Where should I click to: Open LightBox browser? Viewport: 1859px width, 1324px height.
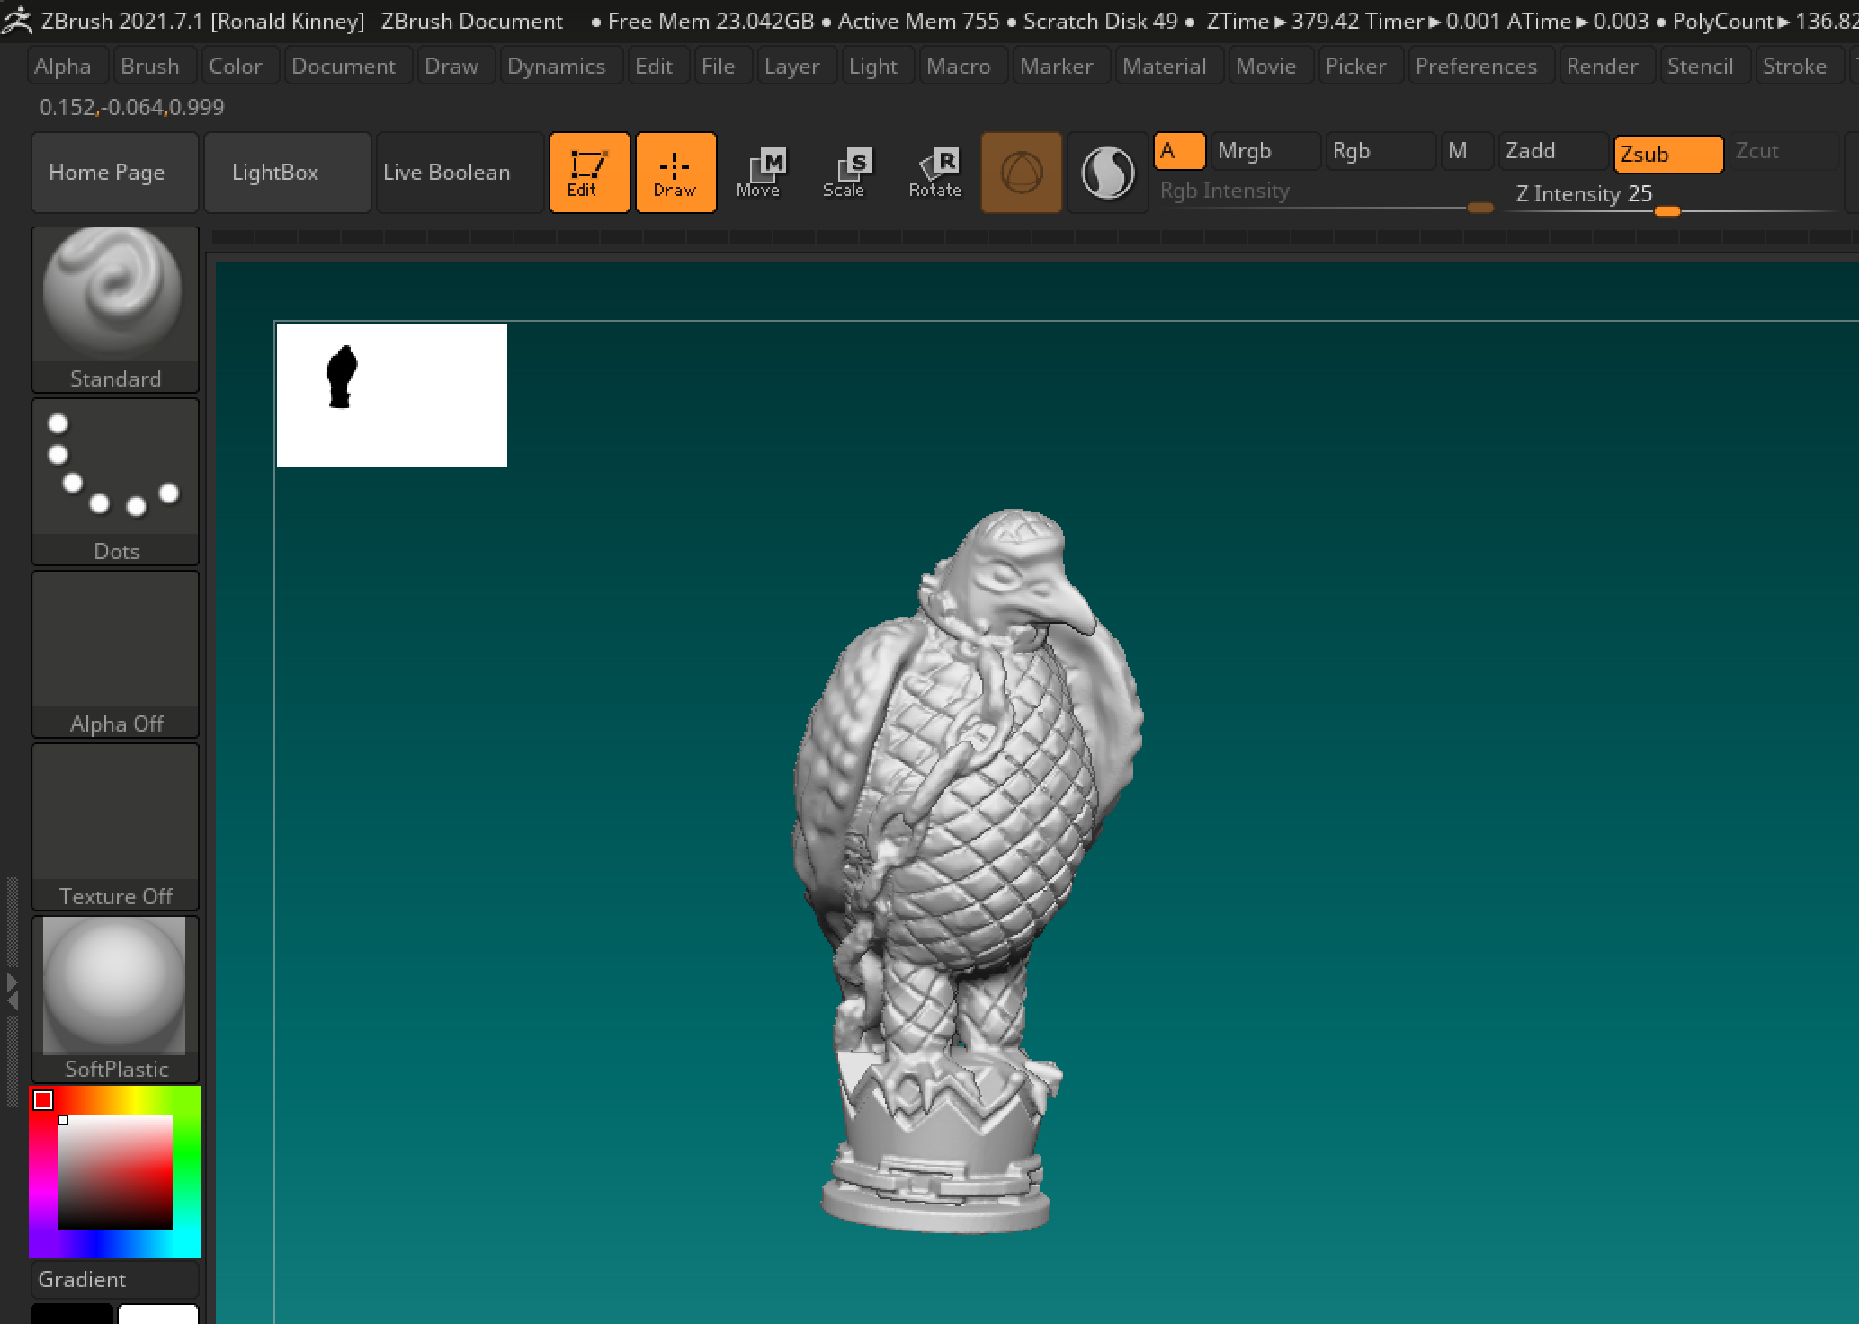(x=288, y=173)
